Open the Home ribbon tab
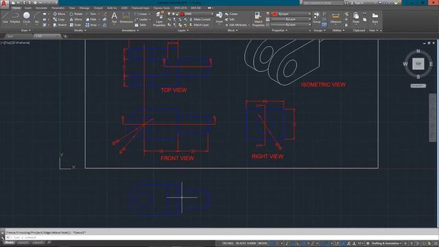Image resolution: width=439 pixels, height=247 pixels. click(16, 8)
